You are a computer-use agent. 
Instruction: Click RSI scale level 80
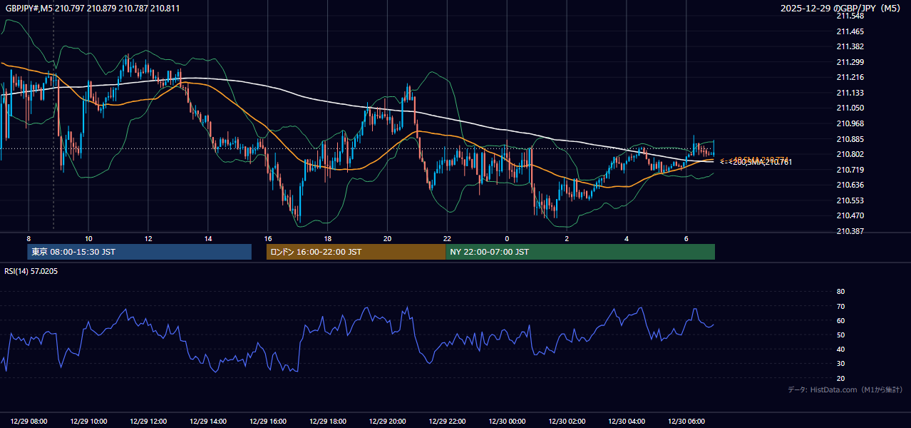click(x=840, y=292)
